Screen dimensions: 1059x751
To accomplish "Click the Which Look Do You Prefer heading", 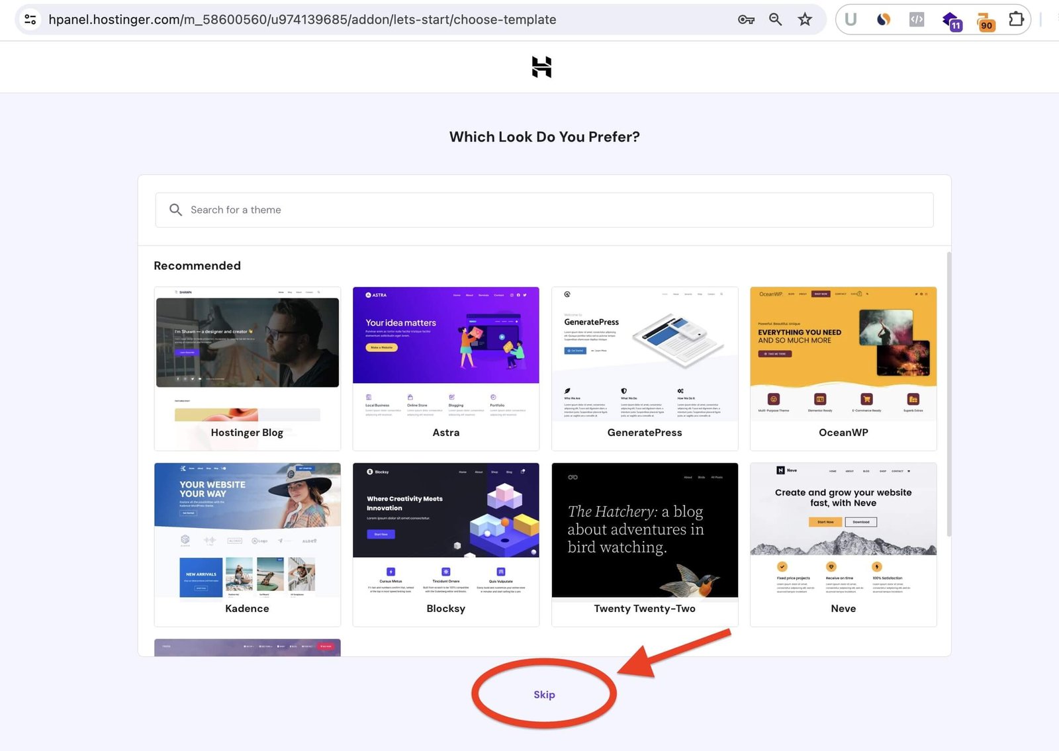I will 545,137.
